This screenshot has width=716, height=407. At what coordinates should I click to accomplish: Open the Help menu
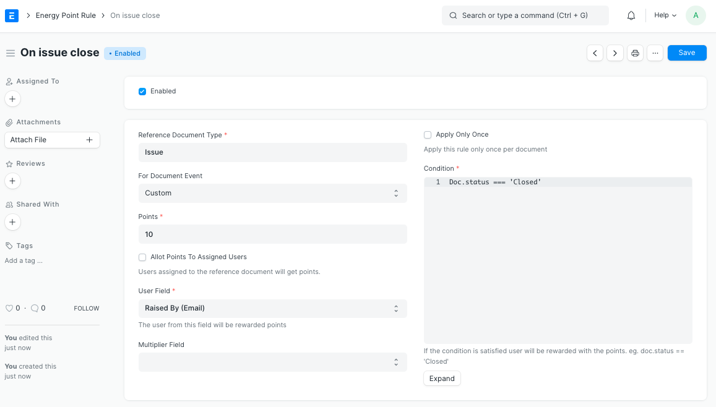click(665, 15)
